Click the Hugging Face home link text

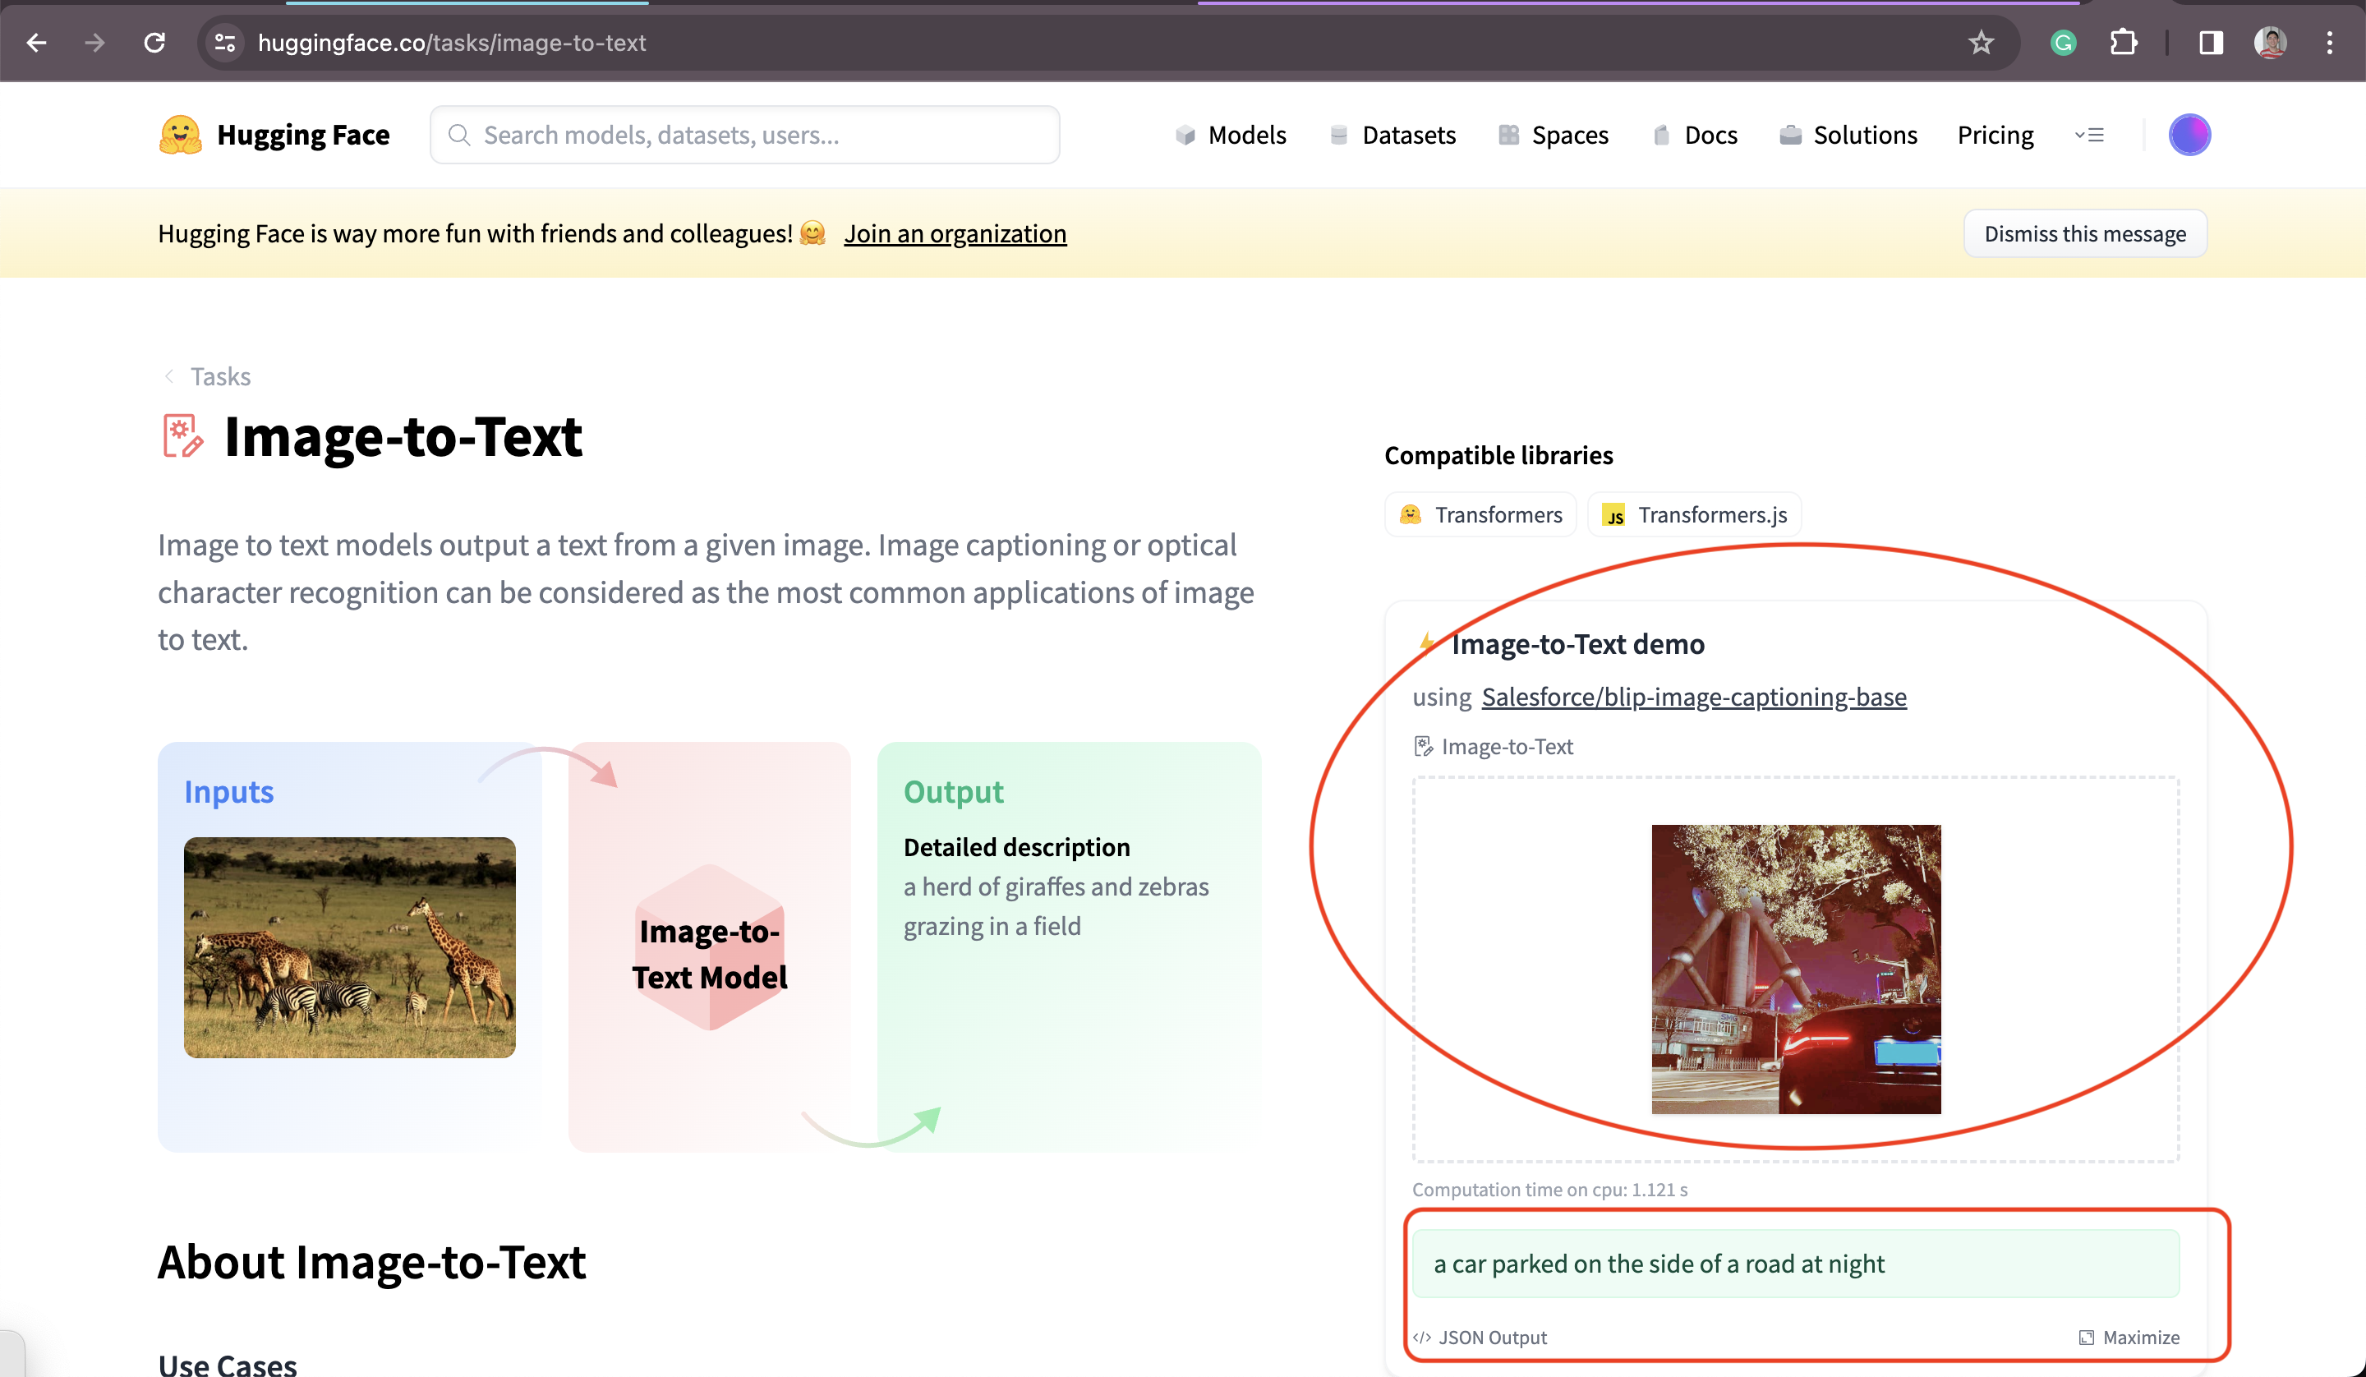[x=303, y=136]
